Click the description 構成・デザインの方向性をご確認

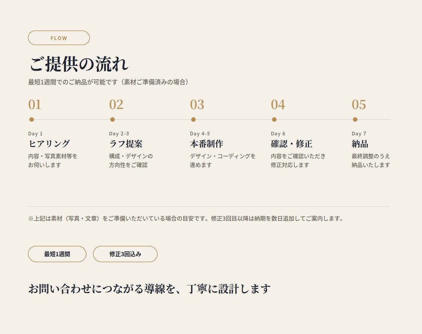coord(131,160)
